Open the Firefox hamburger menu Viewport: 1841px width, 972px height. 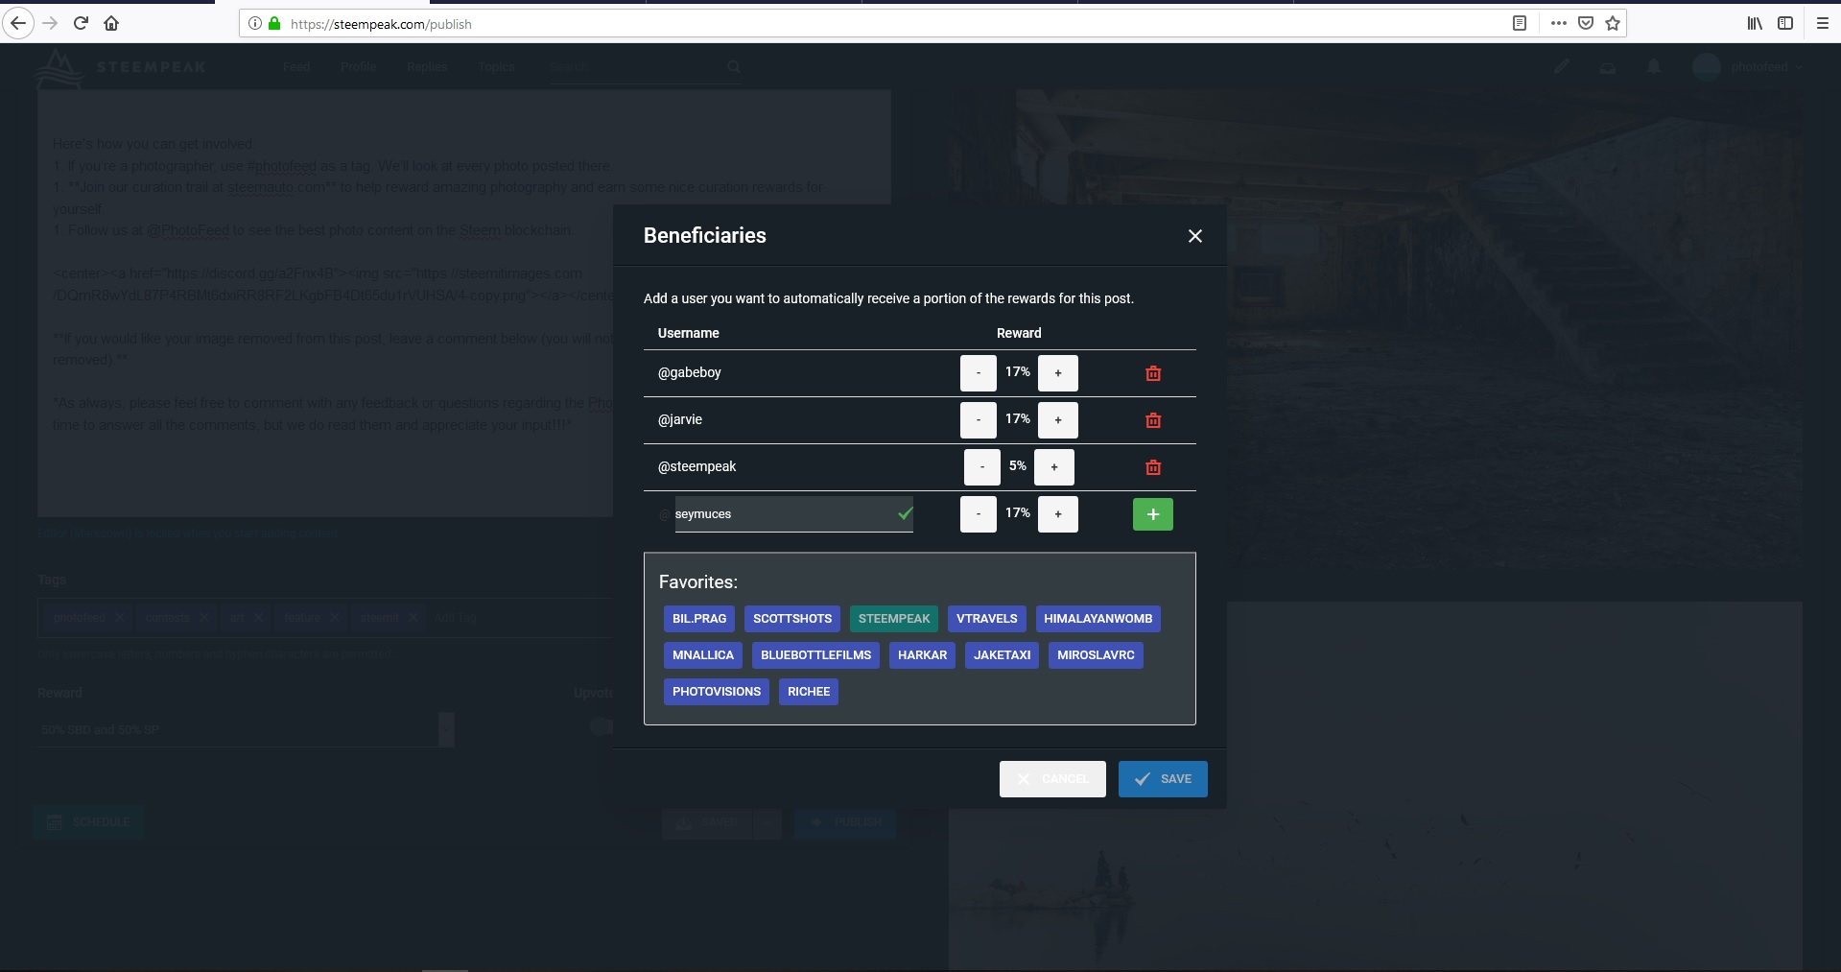pyautogui.click(x=1823, y=23)
